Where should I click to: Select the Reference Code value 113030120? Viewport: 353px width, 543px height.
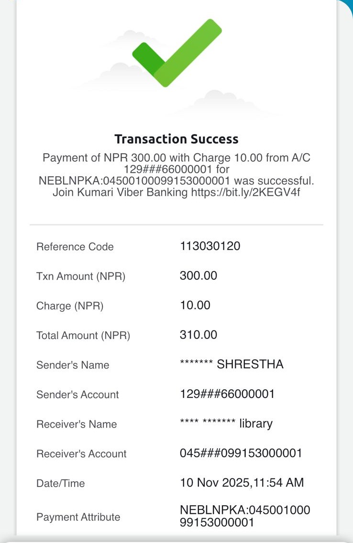pos(210,246)
